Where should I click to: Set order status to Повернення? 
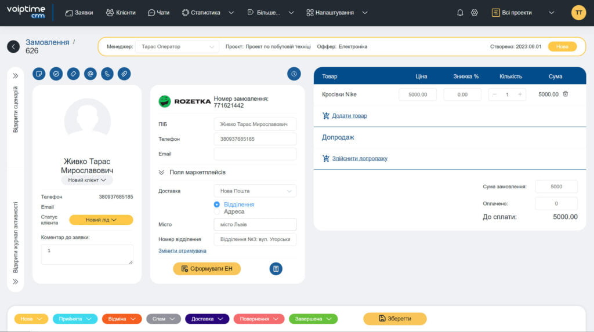tap(259, 319)
